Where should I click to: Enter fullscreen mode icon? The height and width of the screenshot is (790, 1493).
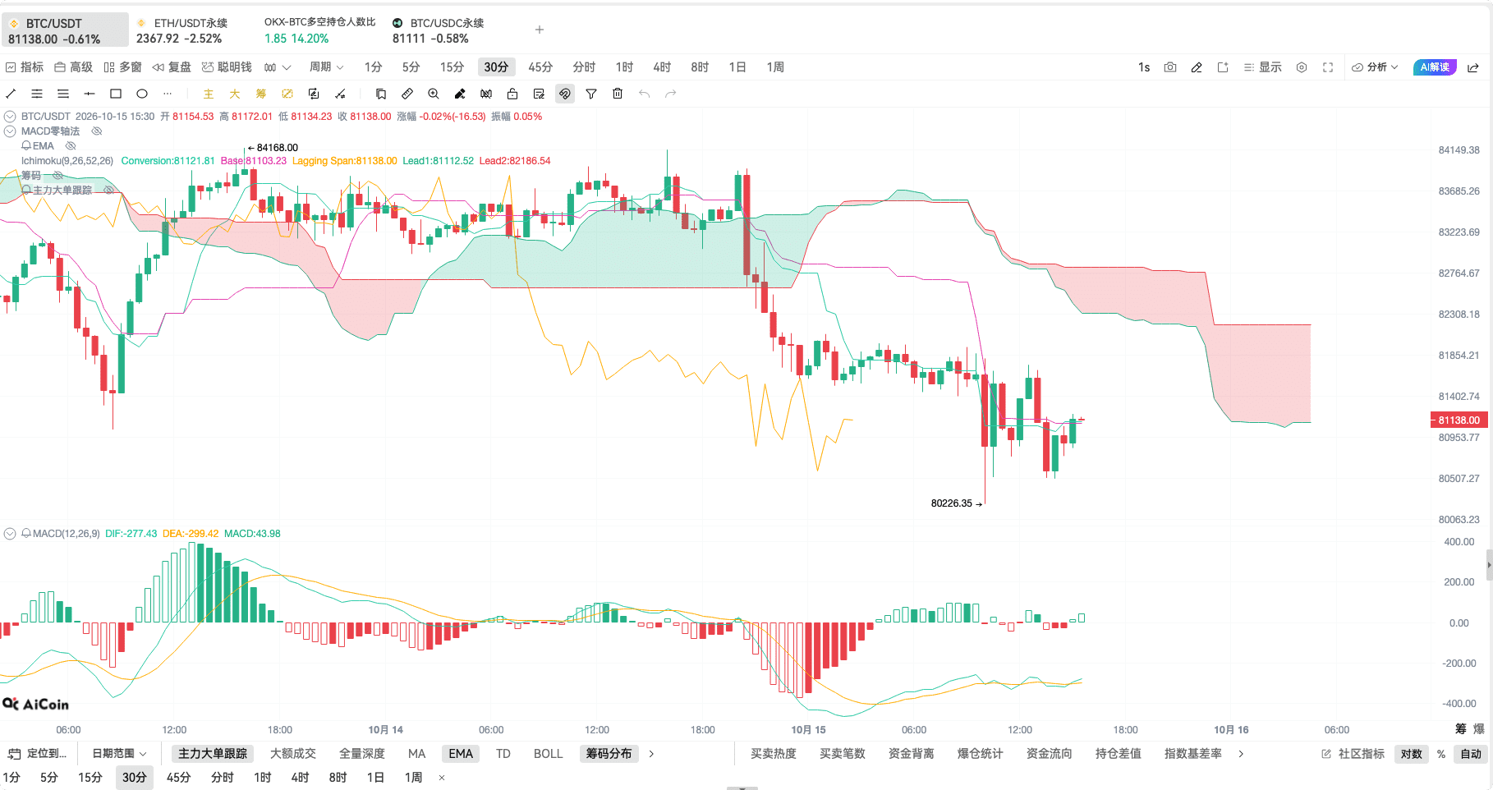[1328, 67]
